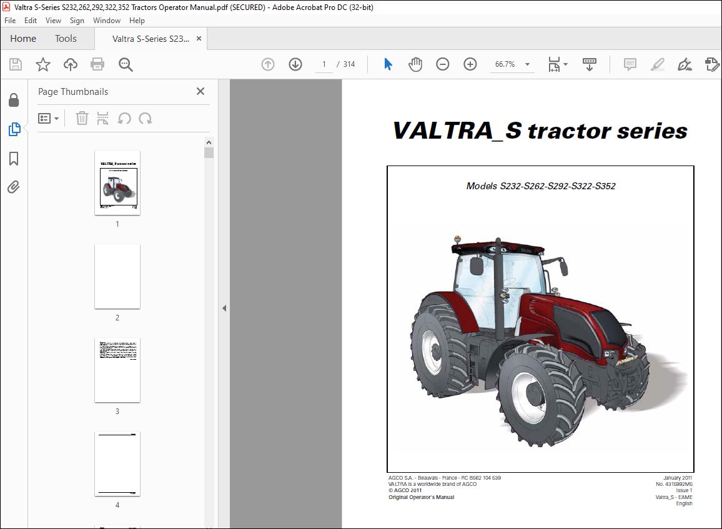The image size is (722, 529).
Task: Click the fit page width icon
Action: pyautogui.click(x=554, y=64)
